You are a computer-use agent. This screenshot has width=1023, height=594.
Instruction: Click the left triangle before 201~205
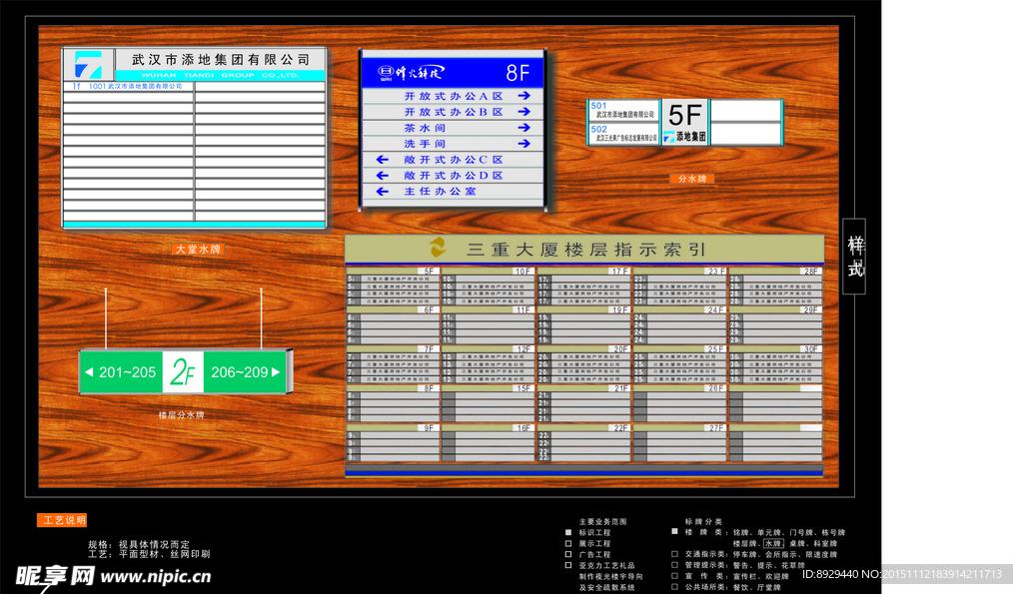[89, 372]
